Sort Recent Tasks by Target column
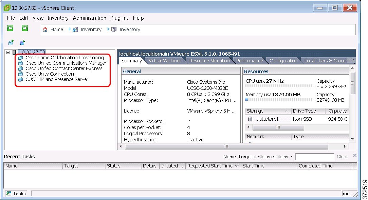The image size is (368, 200). (84, 166)
